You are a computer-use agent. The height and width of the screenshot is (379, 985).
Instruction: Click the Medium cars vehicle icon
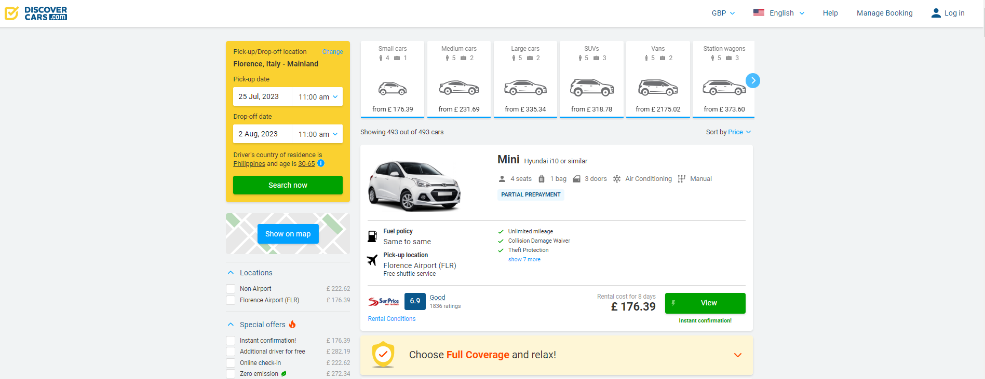point(459,88)
